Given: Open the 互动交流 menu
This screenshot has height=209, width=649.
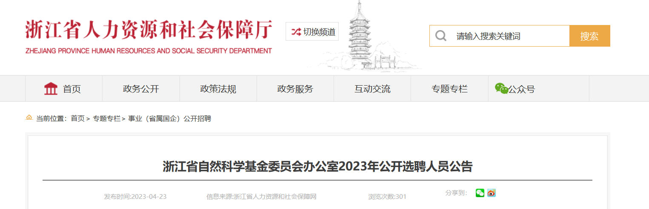Looking at the screenshot, I should coord(372,89).
